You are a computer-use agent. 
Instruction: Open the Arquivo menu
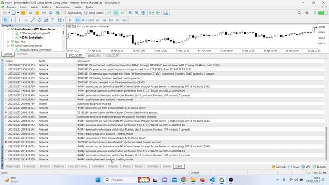coord(11,7)
